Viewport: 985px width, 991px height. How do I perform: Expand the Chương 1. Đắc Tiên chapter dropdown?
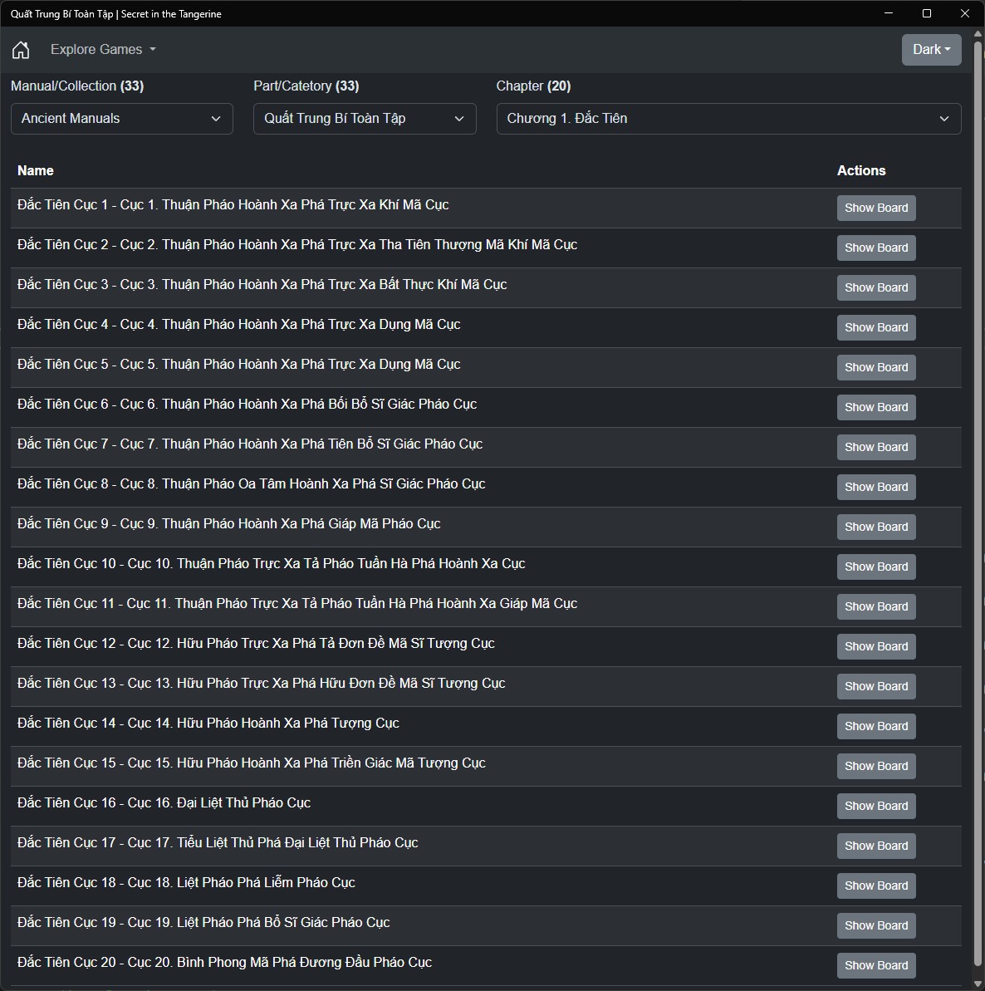coord(728,119)
